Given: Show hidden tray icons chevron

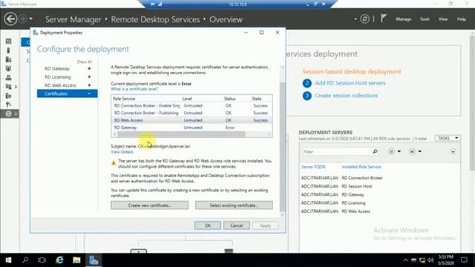Looking at the screenshot, I should pyautogui.click(x=405, y=260).
